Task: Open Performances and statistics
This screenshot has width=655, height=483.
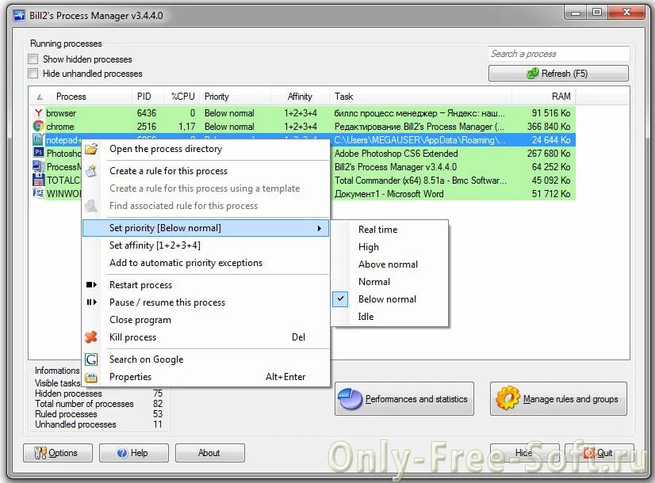Action: [x=404, y=399]
